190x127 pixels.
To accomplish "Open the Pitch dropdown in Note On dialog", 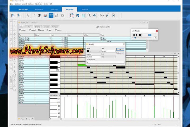I will point(108,57).
